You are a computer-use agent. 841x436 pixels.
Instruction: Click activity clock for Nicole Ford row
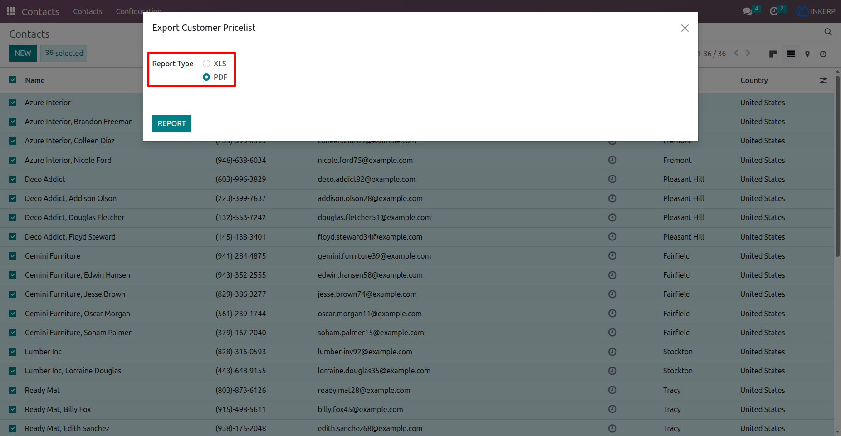pos(612,160)
